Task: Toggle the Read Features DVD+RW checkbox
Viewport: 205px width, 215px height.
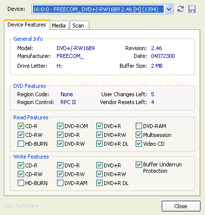Action: tap(99, 135)
